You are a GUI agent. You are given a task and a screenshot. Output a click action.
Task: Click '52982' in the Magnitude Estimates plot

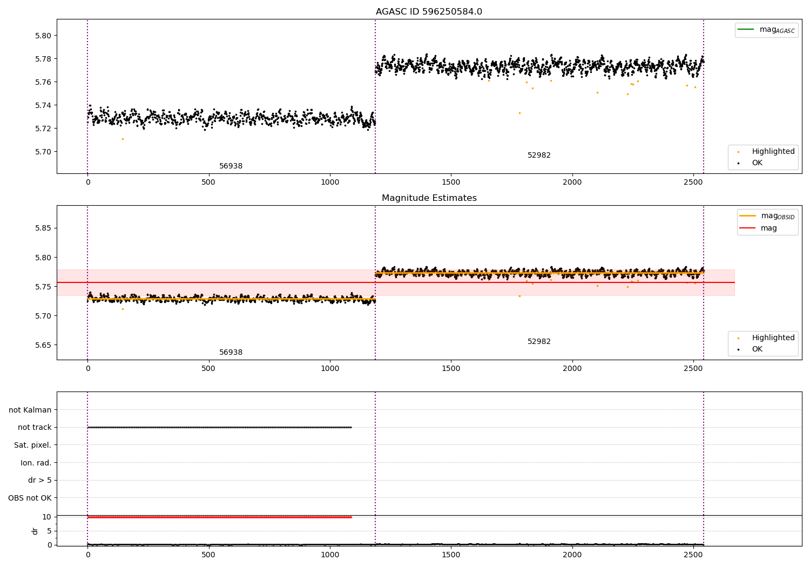coord(539,342)
